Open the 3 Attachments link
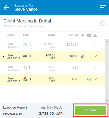The height and width of the screenshot is (118, 109). click(x=35, y=26)
